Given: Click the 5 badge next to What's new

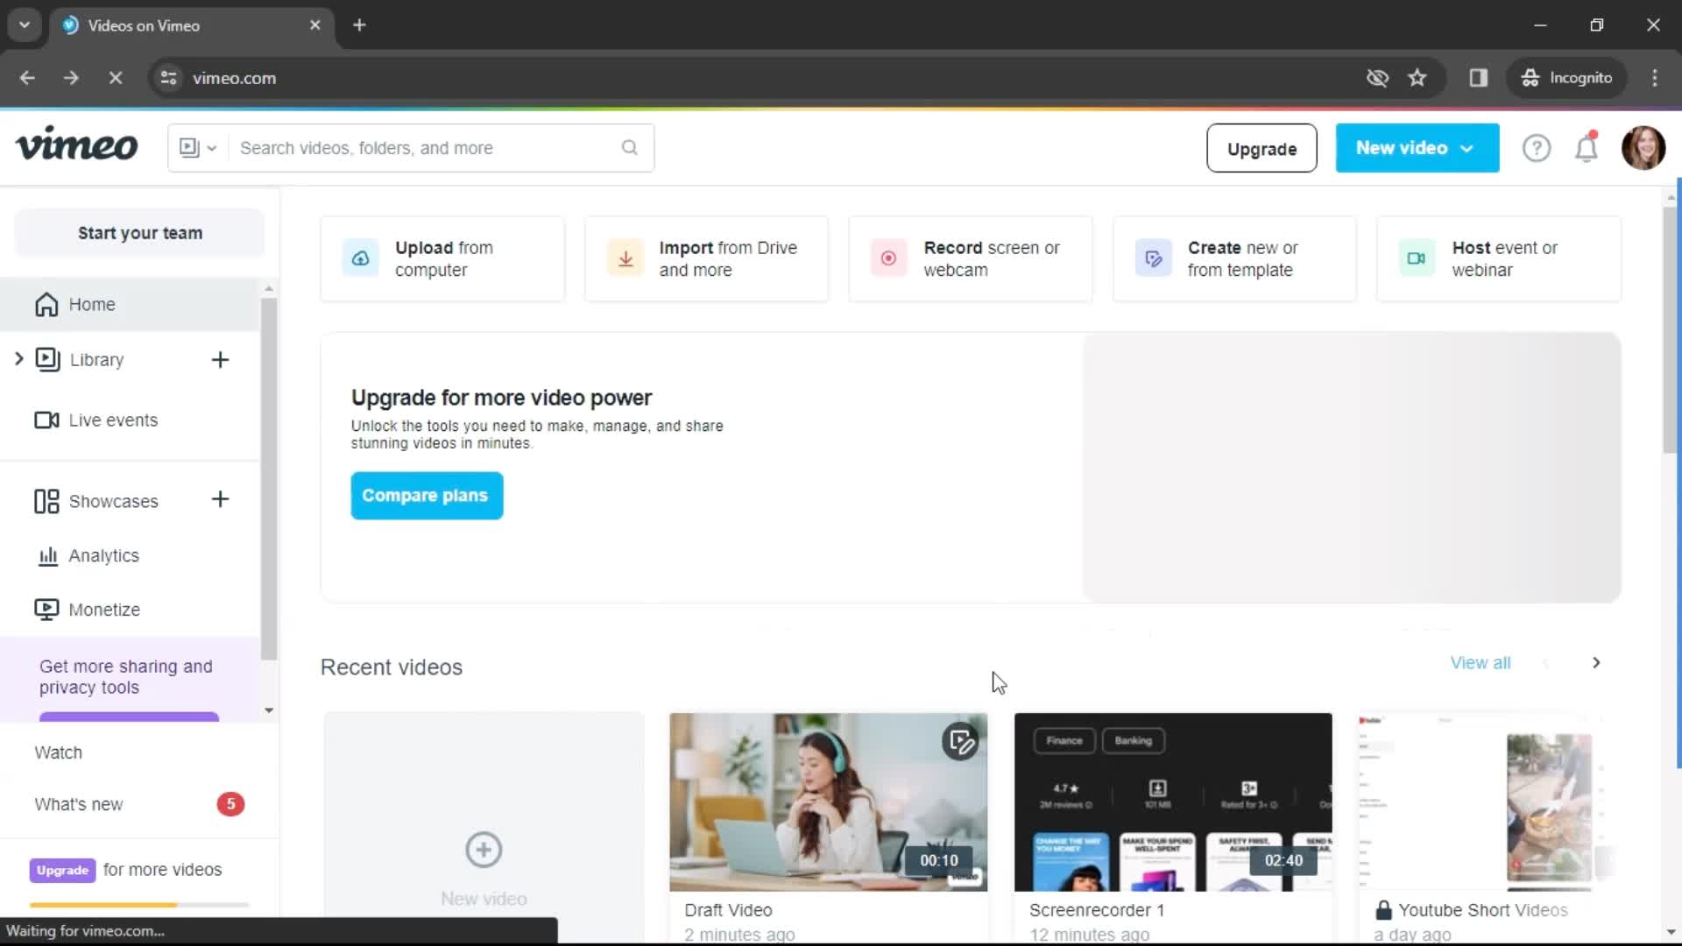Looking at the screenshot, I should [x=230, y=804].
